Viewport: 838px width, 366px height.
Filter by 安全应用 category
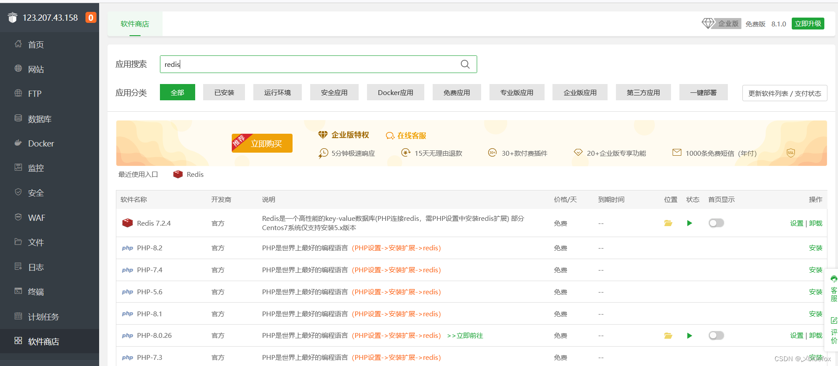(334, 92)
